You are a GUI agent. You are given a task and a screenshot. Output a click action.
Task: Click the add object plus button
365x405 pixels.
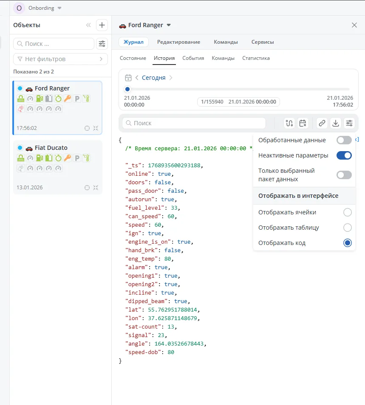click(102, 25)
